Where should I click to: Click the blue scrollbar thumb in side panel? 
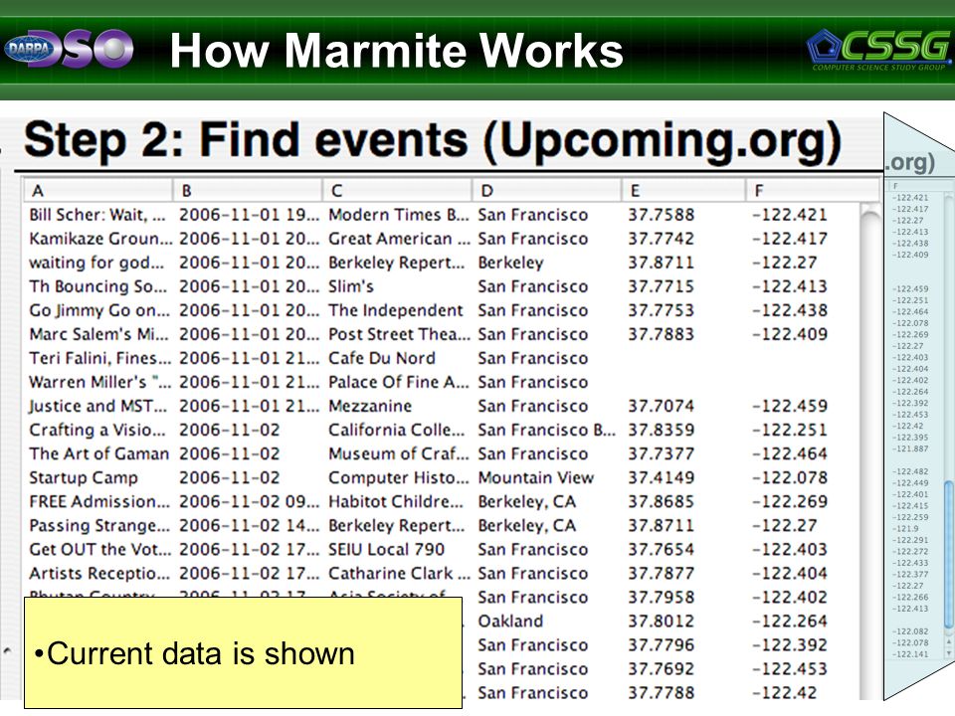coord(948,553)
